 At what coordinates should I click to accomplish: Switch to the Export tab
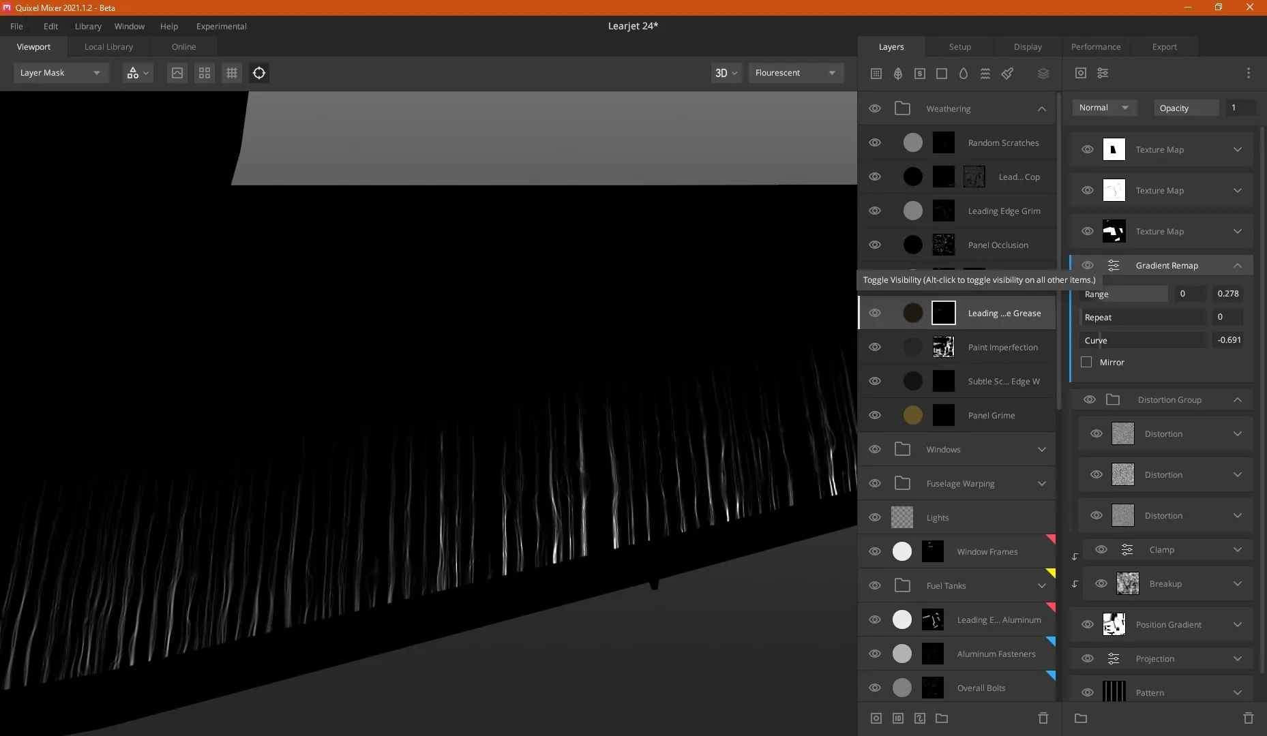pyautogui.click(x=1164, y=47)
